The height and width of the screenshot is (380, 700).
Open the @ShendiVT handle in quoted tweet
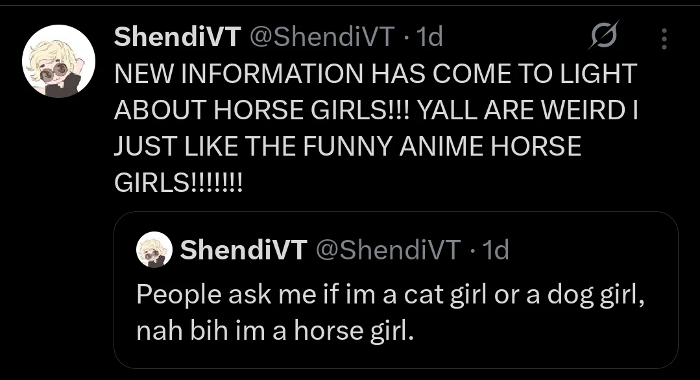[389, 250]
